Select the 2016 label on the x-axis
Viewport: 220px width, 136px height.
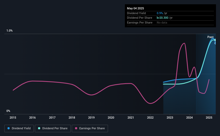click(x=32, y=118)
